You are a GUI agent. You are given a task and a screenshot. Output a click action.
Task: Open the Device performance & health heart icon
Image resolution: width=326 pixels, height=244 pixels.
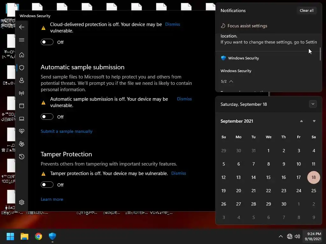pyautogui.click(x=22, y=131)
